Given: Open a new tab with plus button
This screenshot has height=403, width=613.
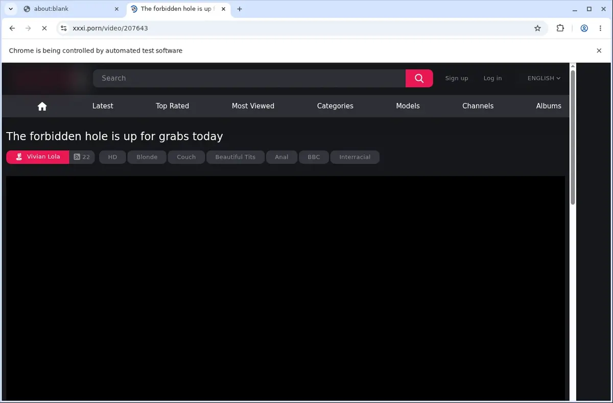Looking at the screenshot, I should tap(240, 9).
